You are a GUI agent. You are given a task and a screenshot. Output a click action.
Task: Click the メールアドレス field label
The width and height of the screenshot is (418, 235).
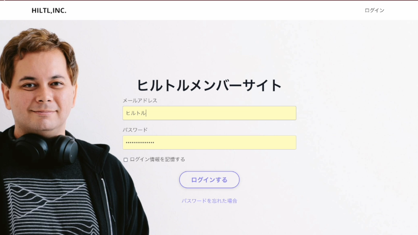click(x=140, y=101)
